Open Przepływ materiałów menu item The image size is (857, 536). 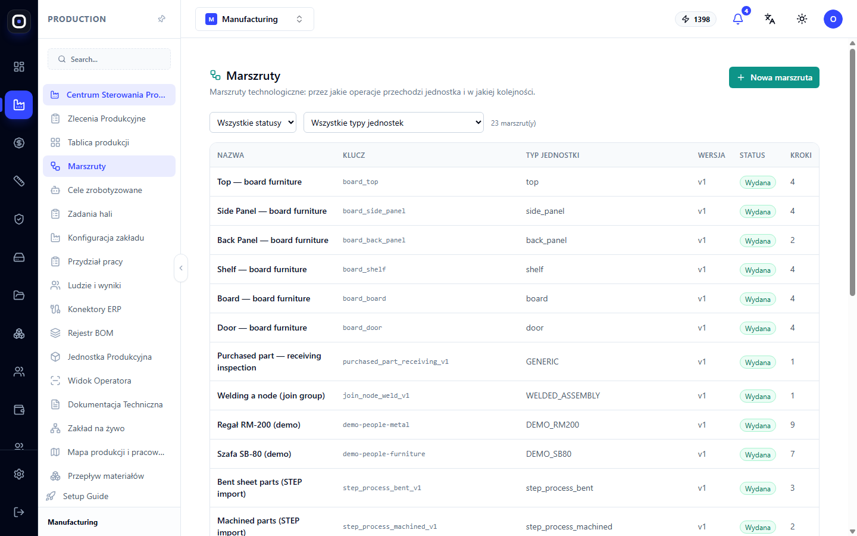tap(109, 476)
